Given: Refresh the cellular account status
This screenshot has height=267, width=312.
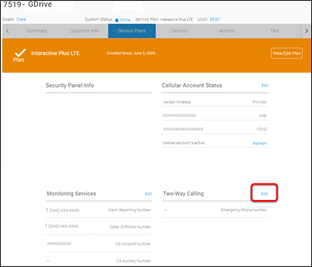Looking at the screenshot, I should point(260,143).
